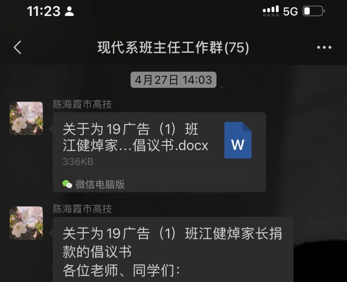The height and width of the screenshot is (282, 347).
Task: Open second 陈海霞市高技 flower avatar profile
Action: [x=26, y=223]
